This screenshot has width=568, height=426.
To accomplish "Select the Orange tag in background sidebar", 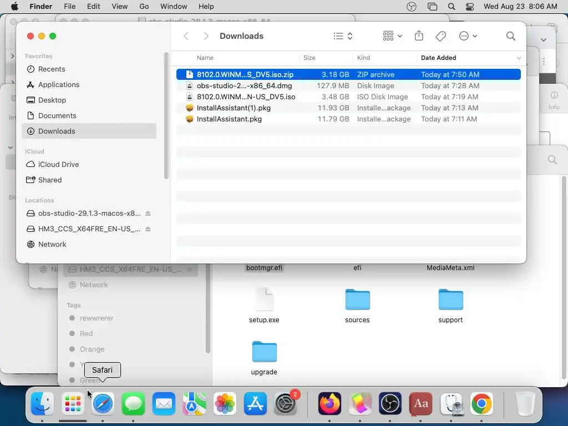I will point(92,349).
